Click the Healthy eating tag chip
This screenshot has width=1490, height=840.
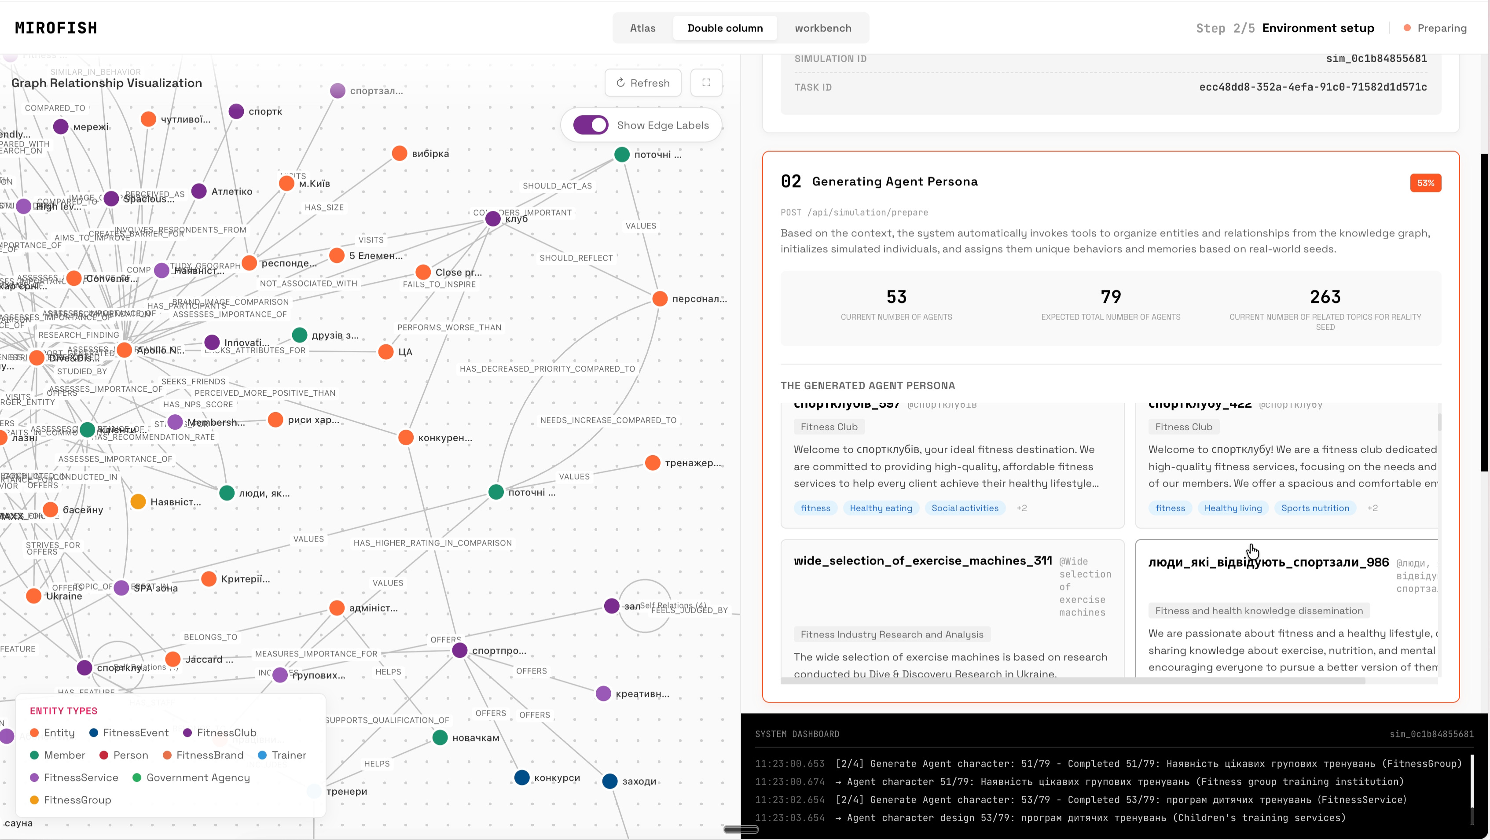click(881, 508)
